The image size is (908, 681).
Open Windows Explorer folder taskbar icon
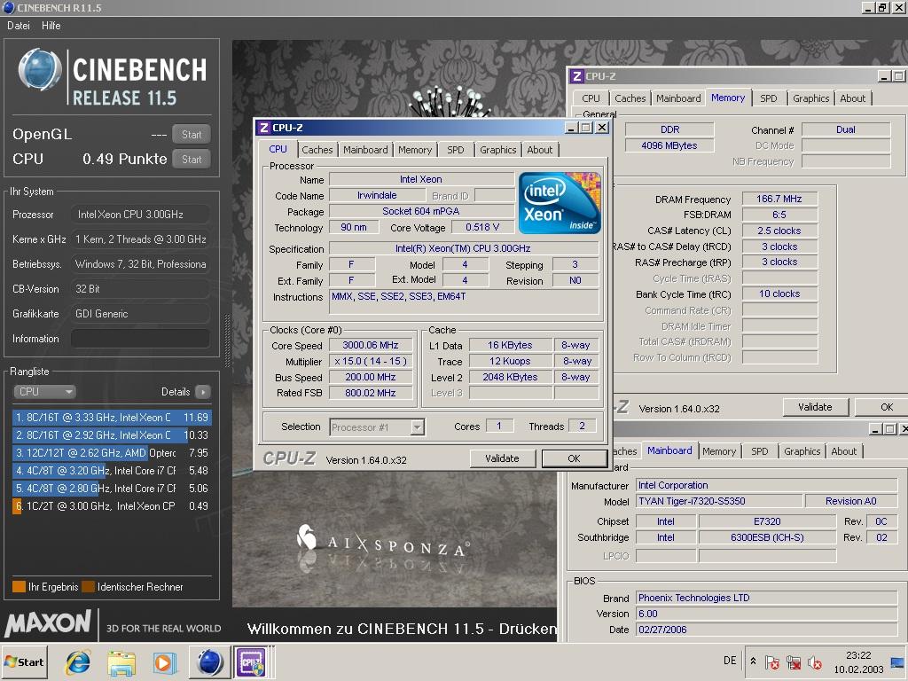pyautogui.click(x=121, y=662)
